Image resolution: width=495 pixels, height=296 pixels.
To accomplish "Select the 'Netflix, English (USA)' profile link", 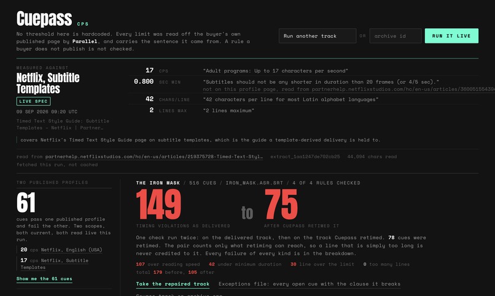I will 71,249.
